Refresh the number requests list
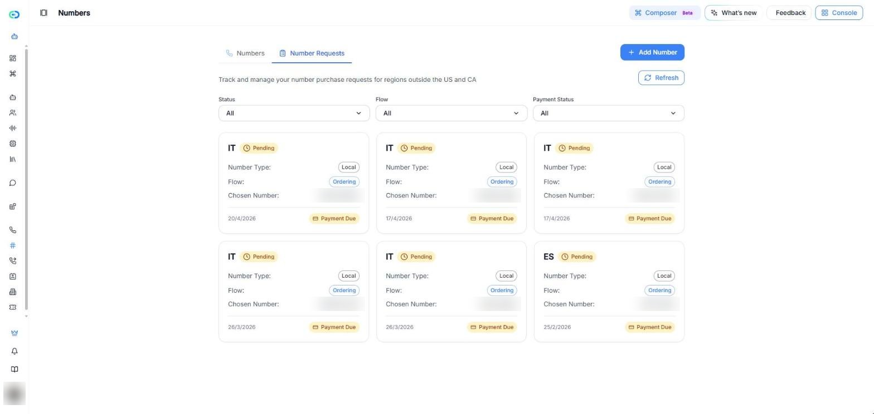 [x=661, y=78]
